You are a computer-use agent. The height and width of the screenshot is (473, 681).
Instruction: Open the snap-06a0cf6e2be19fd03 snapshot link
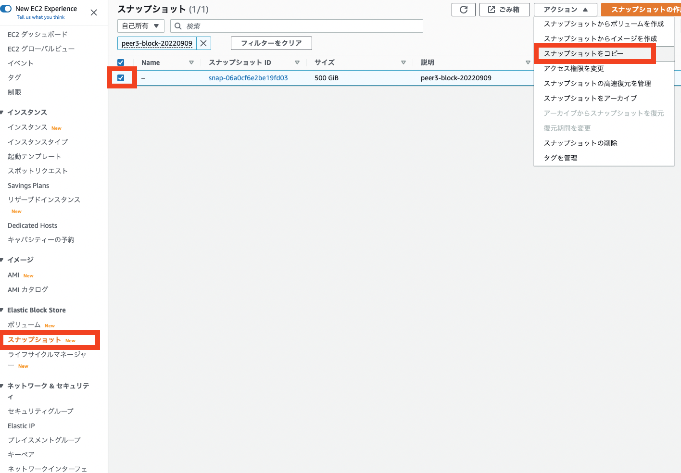tap(248, 78)
